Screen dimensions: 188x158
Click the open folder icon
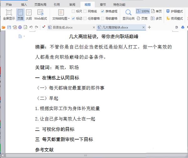tap(3, 28)
